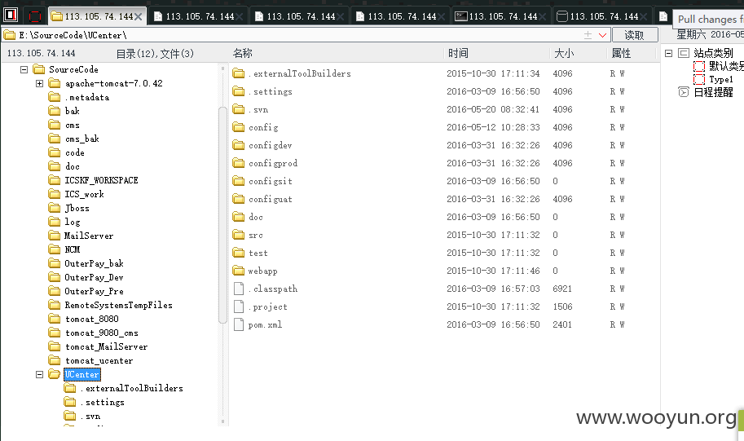This screenshot has width=744, height=441.
Task: Click the src folder icon in list
Action: coord(239,235)
